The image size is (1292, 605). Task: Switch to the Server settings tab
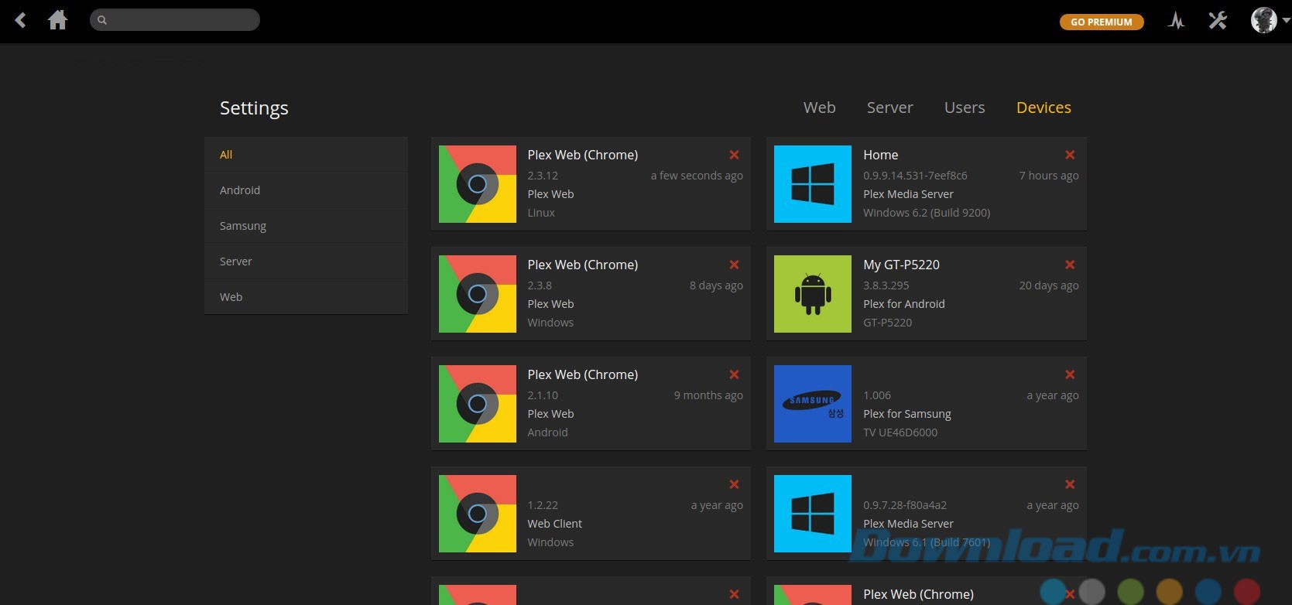(889, 108)
